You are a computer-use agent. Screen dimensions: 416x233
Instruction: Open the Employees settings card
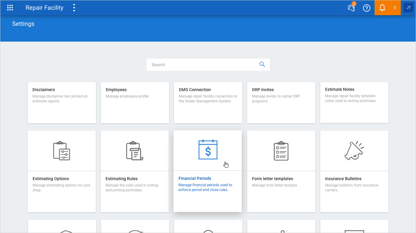click(x=135, y=103)
